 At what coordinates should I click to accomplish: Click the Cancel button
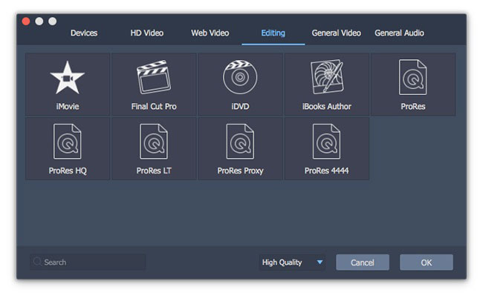[363, 262]
